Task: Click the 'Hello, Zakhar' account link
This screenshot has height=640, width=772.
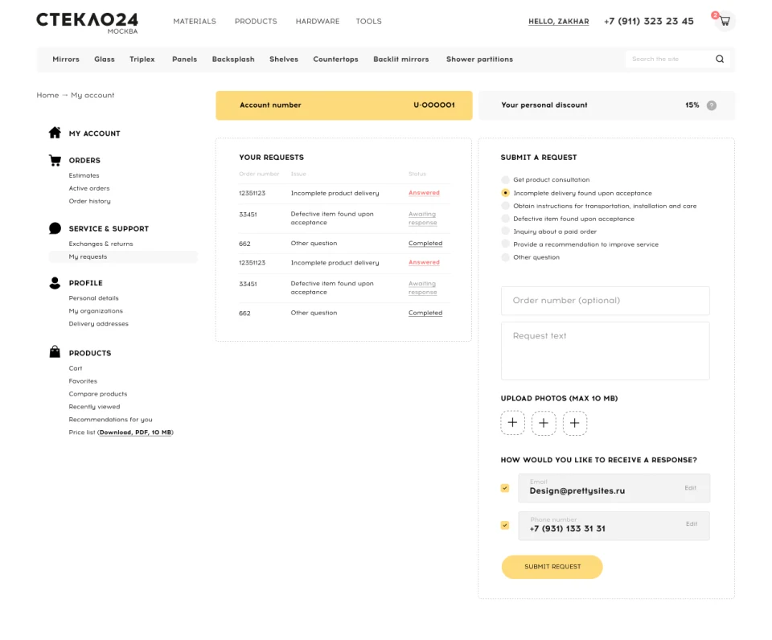Action: click(558, 22)
